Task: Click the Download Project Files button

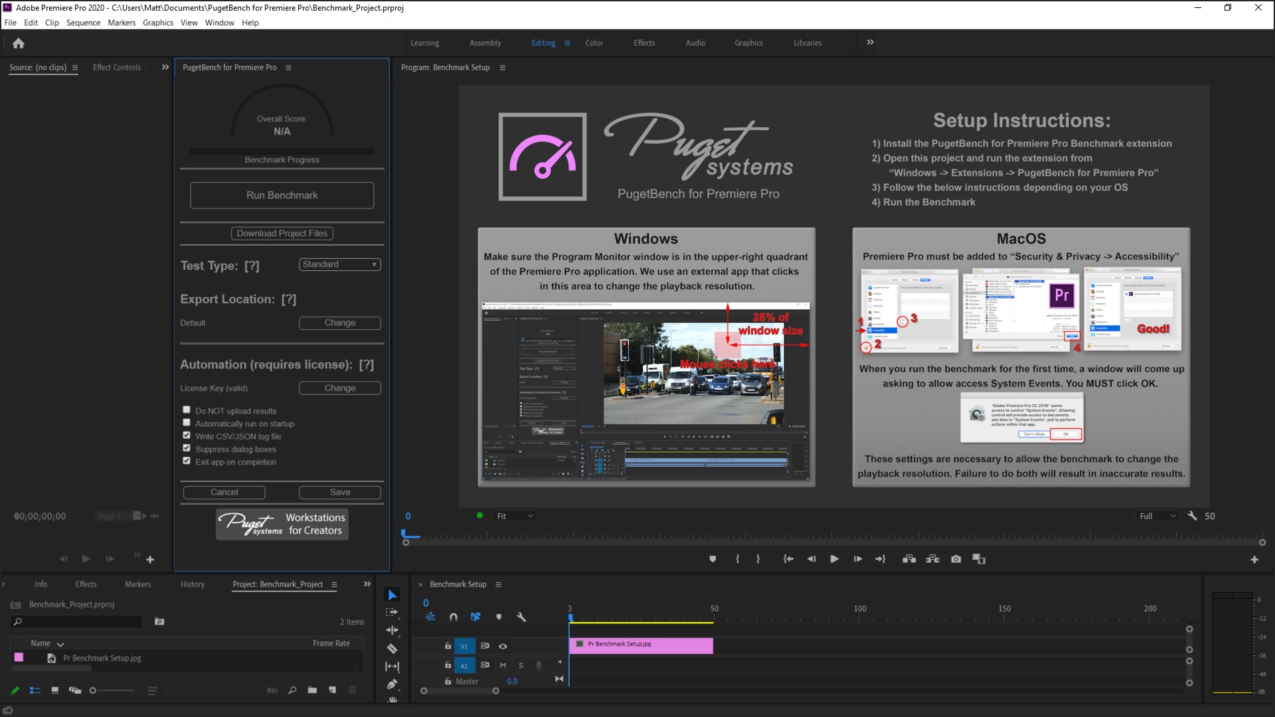Action: [x=282, y=233]
